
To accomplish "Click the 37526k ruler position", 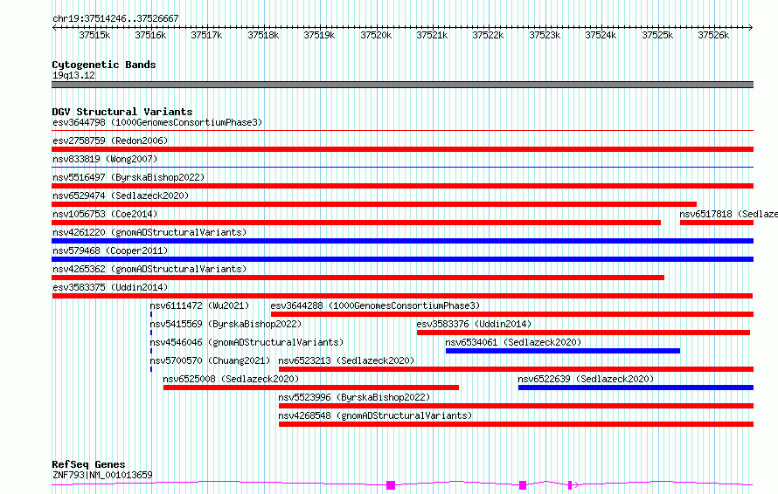I will click(713, 35).
